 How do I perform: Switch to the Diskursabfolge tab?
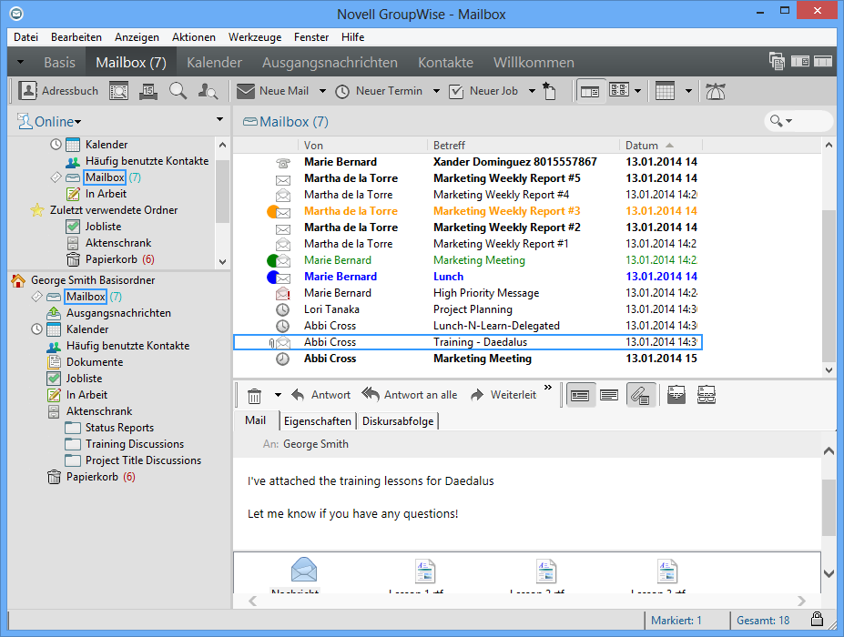[x=398, y=421]
